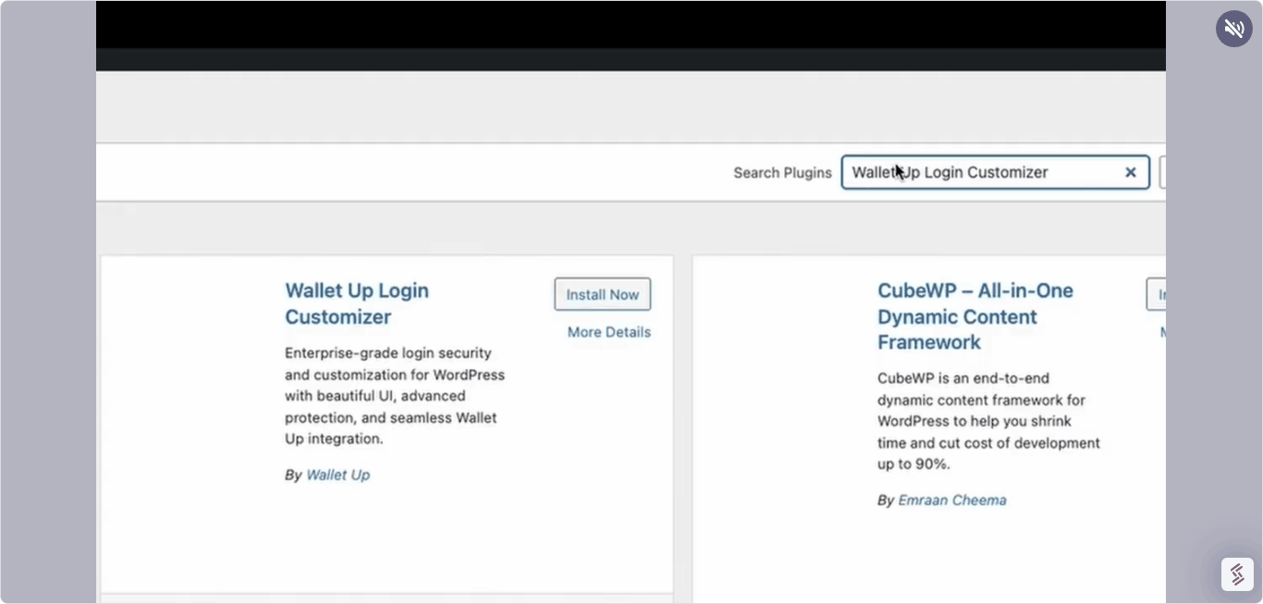
Task: Open More Details for Wallet Up Login Customizer
Action: [608, 332]
